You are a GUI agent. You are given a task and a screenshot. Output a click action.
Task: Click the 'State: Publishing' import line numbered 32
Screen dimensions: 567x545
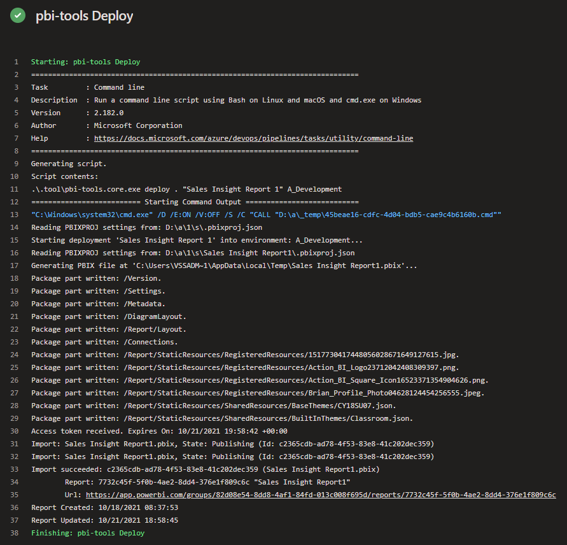pyautogui.click(x=232, y=457)
